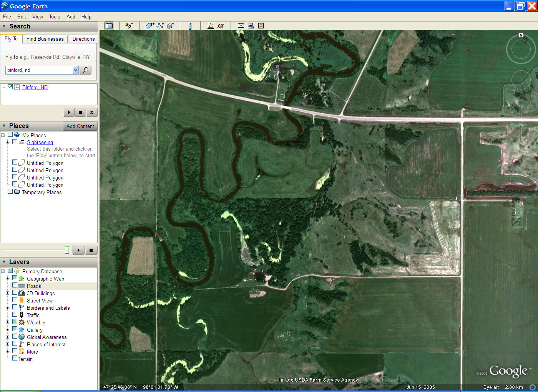This screenshot has width=538, height=392.
Task: Switch to the Find Businesses tab
Action: click(x=45, y=39)
